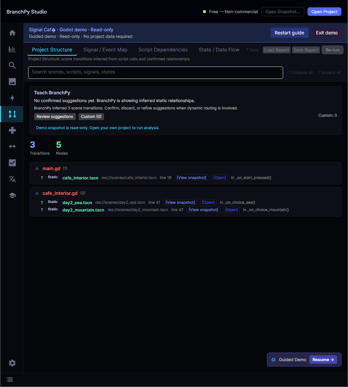This screenshot has height=387, width=348.
Task: Click 'Free — Non-commercial' license label
Action: 233,12
